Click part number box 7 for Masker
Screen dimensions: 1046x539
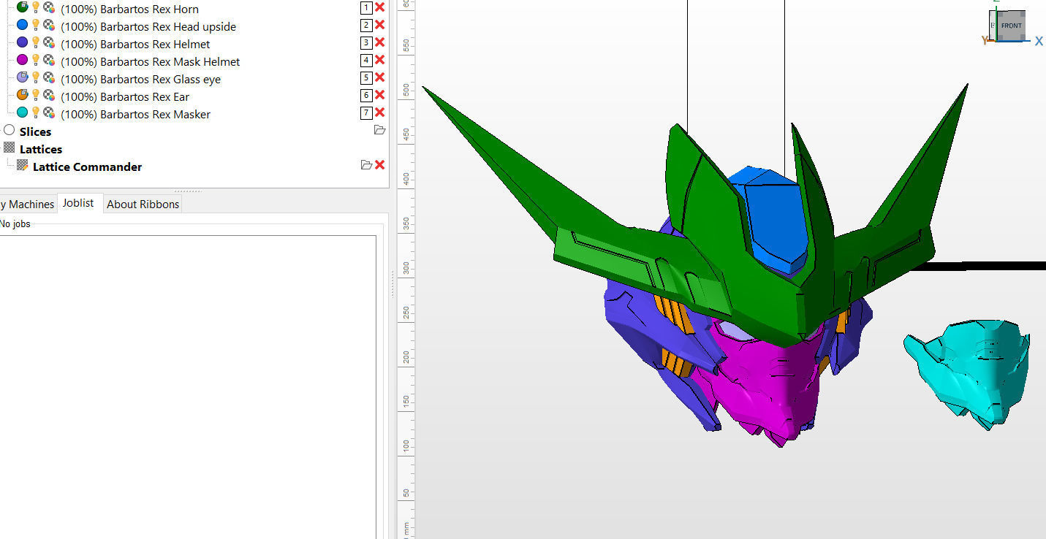click(x=366, y=112)
